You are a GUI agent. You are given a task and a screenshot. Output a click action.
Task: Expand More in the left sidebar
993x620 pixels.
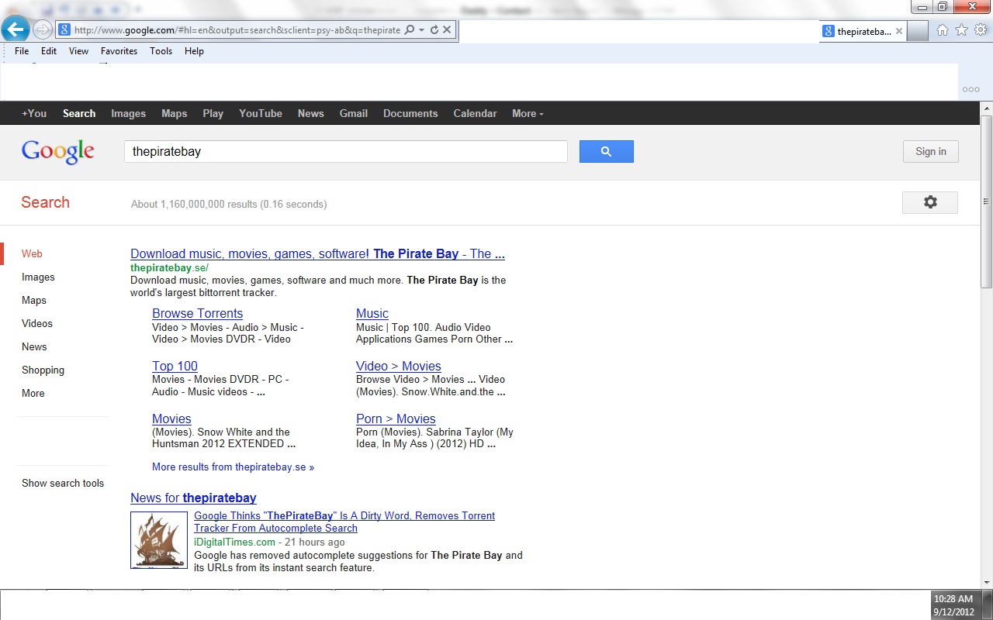coord(33,393)
